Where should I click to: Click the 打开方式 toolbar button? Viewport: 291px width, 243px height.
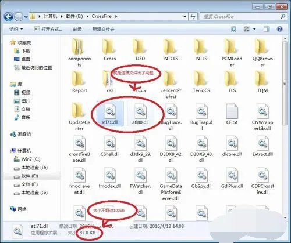point(48,29)
